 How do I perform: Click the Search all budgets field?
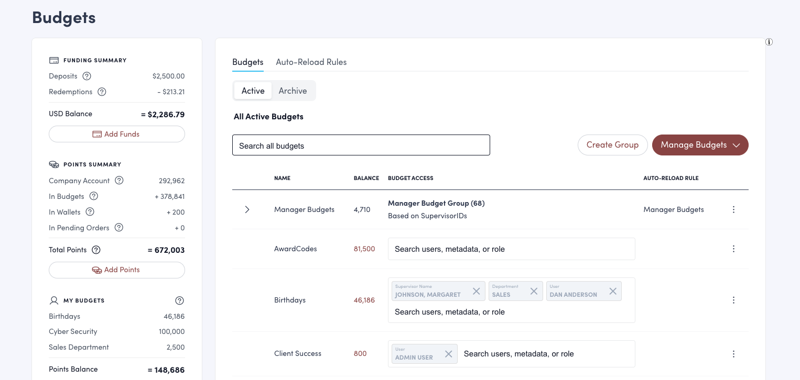tap(361, 146)
